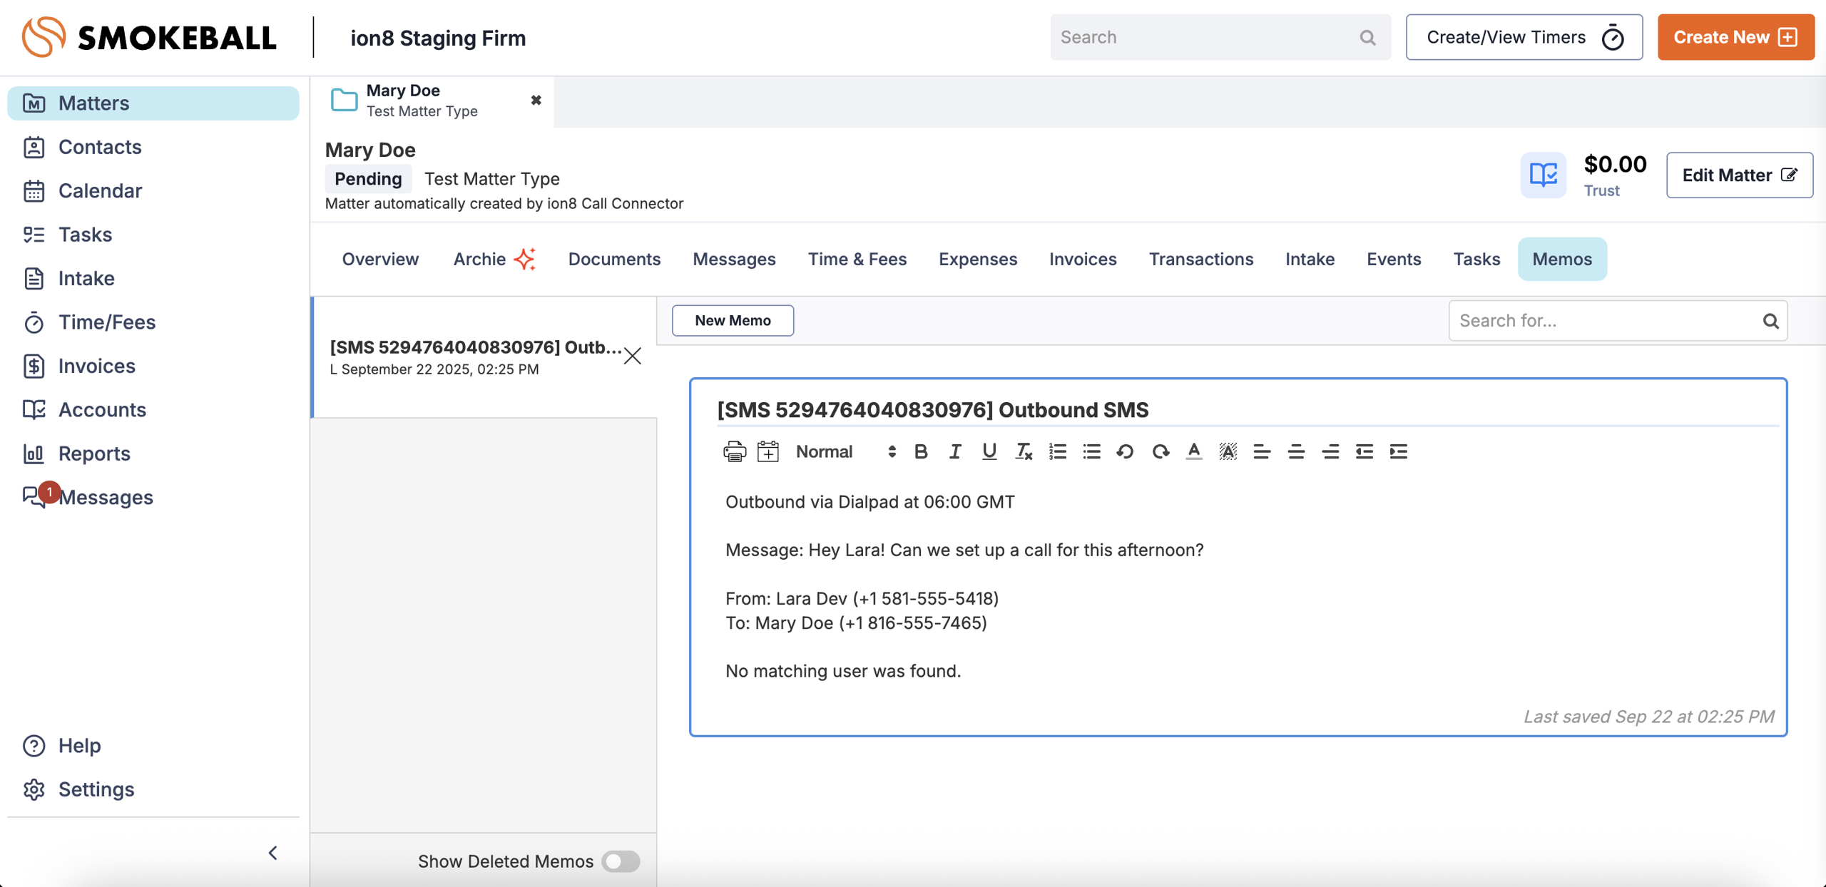Click the undo icon in memo toolbar
This screenshot has width=1826, height=887.
(1125, 451)
